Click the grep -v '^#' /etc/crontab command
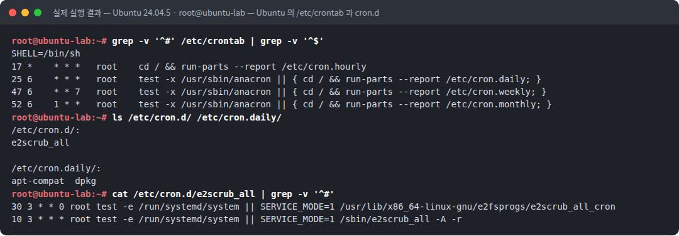The height and width of the screenshot is (236, 679). [218, 41]
